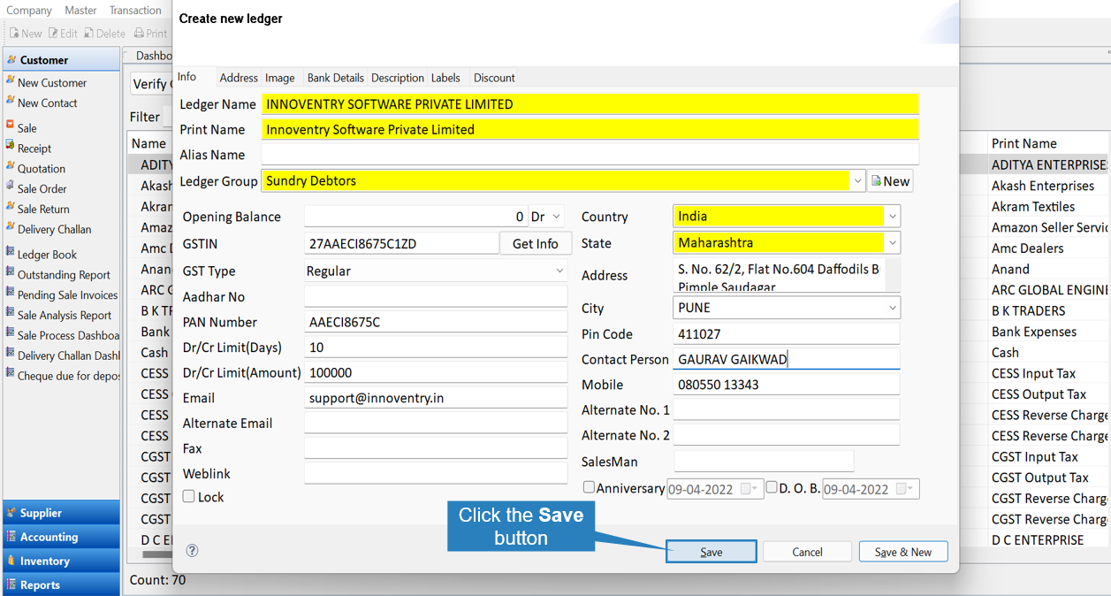
Task: Expand the Ledger Group dropdown
Action: click(857, 180)
